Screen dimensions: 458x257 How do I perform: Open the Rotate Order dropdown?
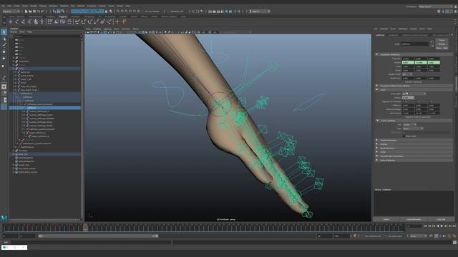[x=407, y=74]
